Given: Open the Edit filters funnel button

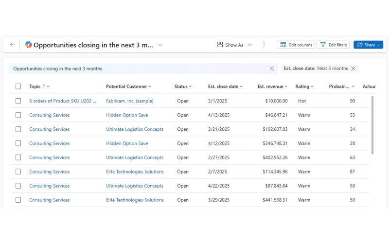Looking at the screenshot, I should (333, 45).
